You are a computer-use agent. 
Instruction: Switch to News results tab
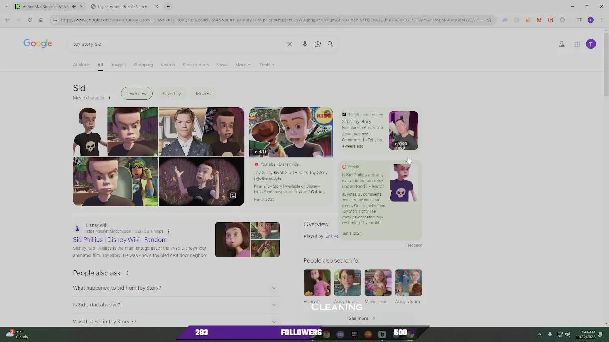pyautogui.click(x=222, y=65)
